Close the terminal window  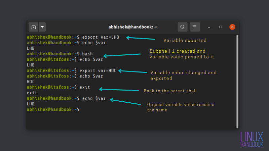[x=232, y=27]
